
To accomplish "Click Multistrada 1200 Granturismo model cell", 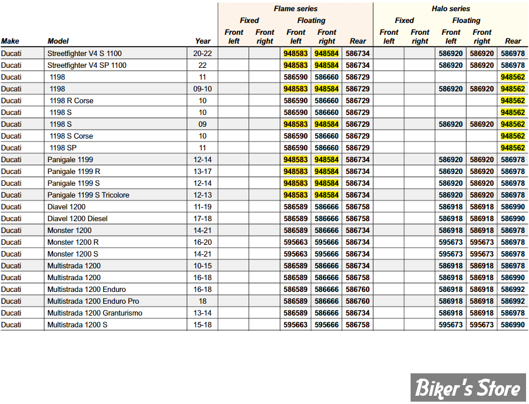I will tap(95, 313).
